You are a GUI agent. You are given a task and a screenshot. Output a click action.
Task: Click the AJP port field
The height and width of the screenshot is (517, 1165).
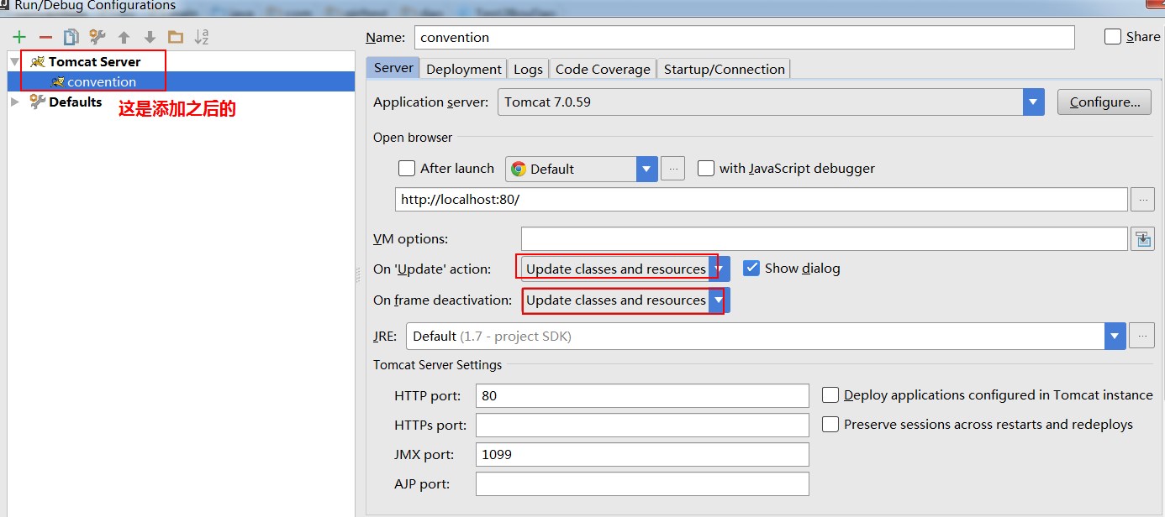tap(642, 483)
